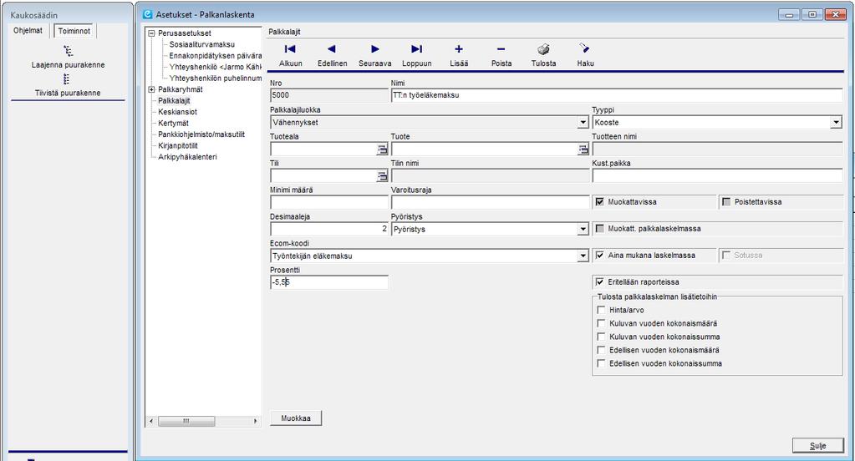Toggle Aina mukana laskelmassa checkbox
This screenshot has height=461, width=855.
click(x=600, y=255)
